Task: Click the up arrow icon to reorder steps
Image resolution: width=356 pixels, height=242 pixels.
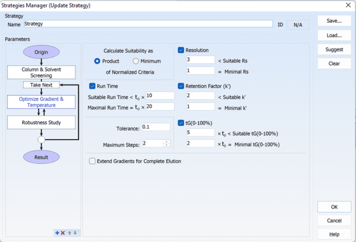Action: click(x=69, y=233)
